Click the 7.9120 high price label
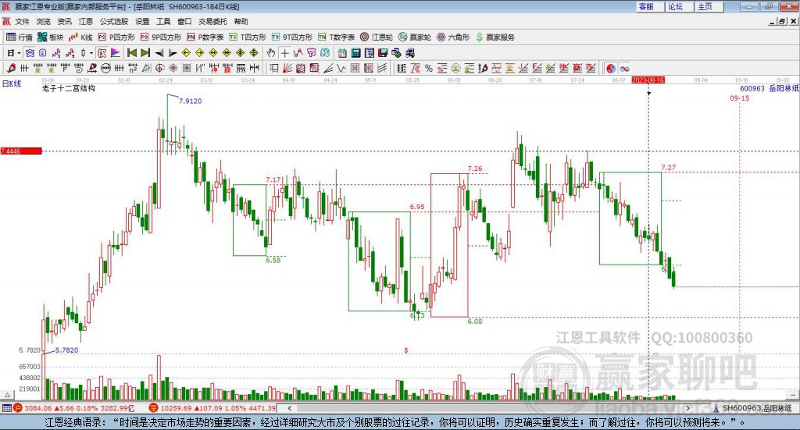The image size is (800, 430). pos(191,101)
